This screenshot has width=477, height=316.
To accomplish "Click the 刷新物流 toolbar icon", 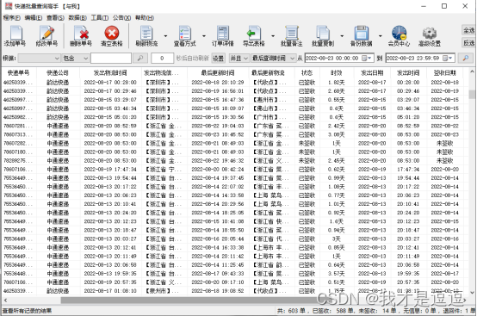I will click(146, 36).
